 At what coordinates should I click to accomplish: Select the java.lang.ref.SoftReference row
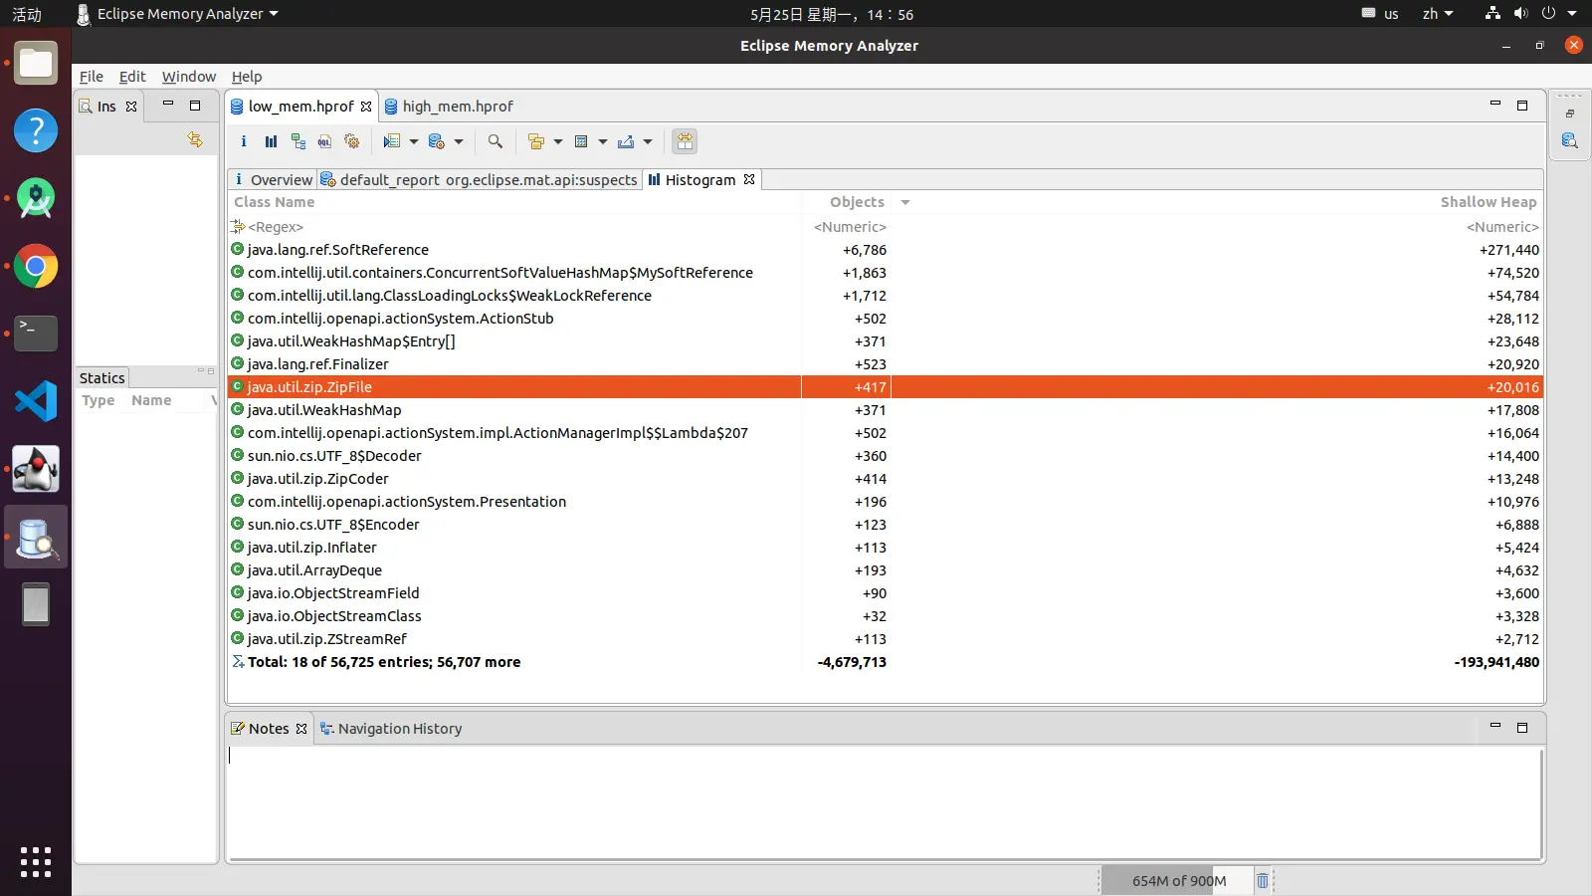pyautogui.click(x=886, y=250)
